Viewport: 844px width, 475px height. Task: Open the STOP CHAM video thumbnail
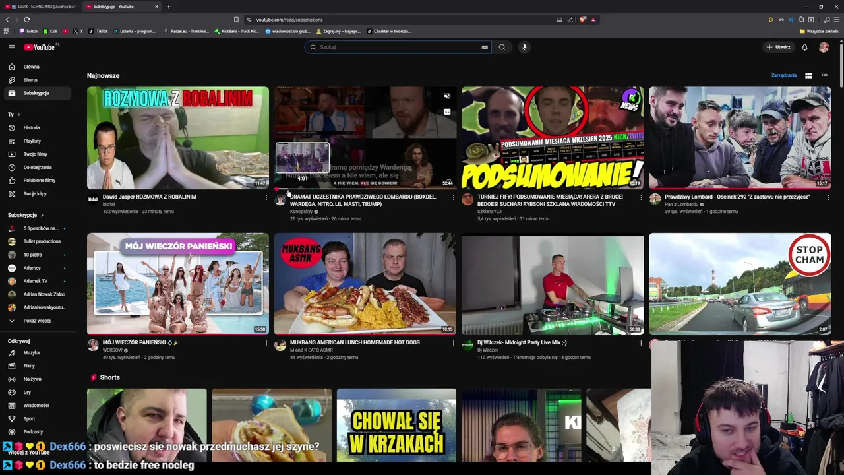(x=740, y=284)
